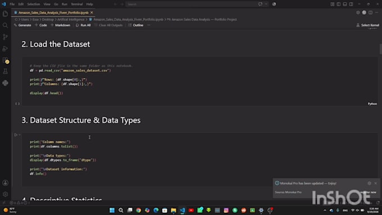
Task: Click Users in the breadcrumb path
Action: (x=25, y=20)
